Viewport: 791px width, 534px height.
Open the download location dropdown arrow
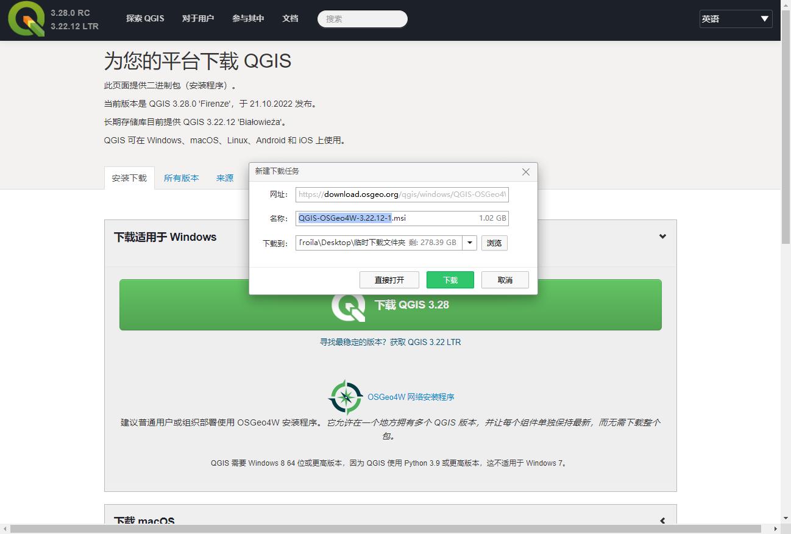pos(470,243)
